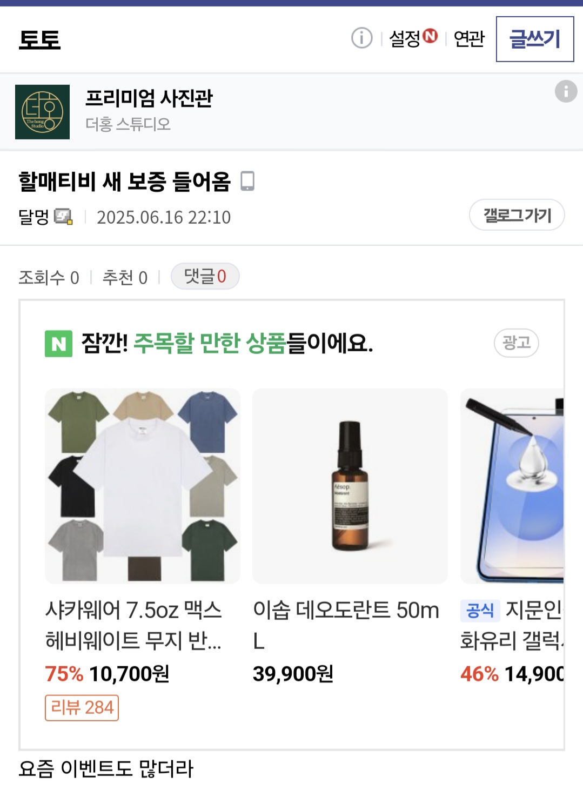Click the user badge icon next to 달멍
Screen dimensions: 583x790
click(63, 217)
